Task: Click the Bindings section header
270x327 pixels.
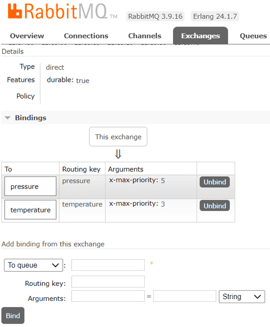Action: tap(31, 118)
